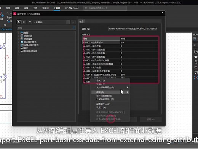Select the 客户 tree node
This screenshot has width=198, height=149.
point(26,48)
